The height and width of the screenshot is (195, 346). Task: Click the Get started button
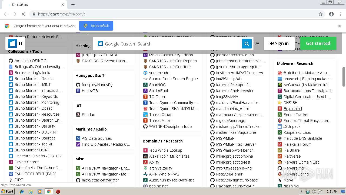click(x=318, y=43)
